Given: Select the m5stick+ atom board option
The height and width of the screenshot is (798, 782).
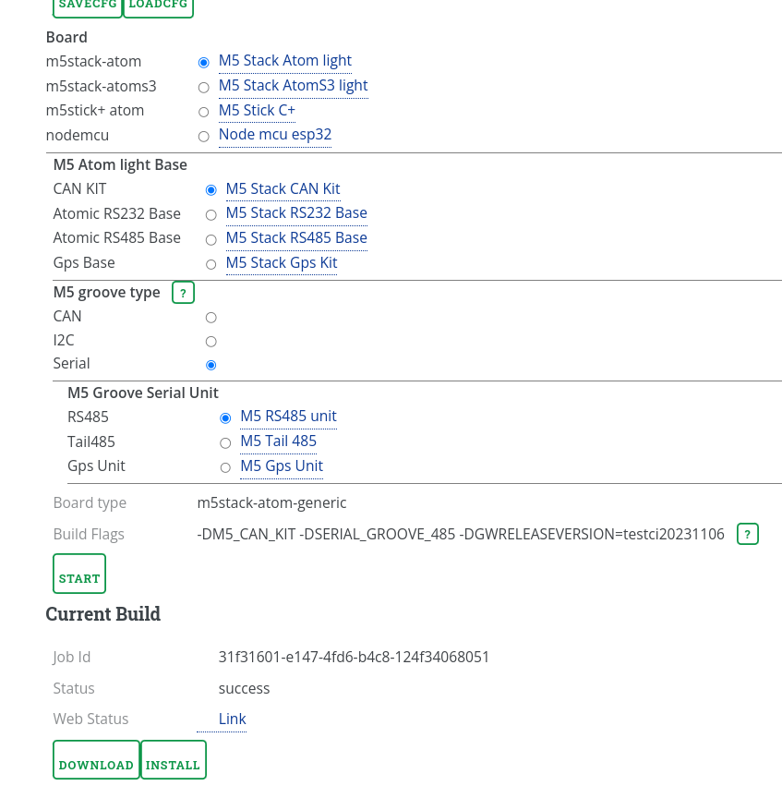Looking at the screenshot, I should [203, 112].
